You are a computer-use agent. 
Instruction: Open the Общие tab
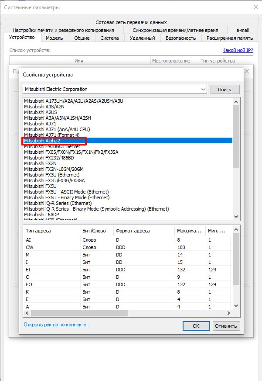(82, 38)
